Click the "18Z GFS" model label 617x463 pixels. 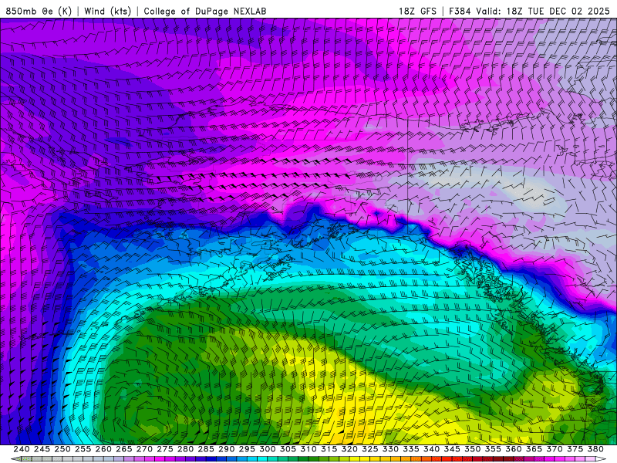[417, 11]
